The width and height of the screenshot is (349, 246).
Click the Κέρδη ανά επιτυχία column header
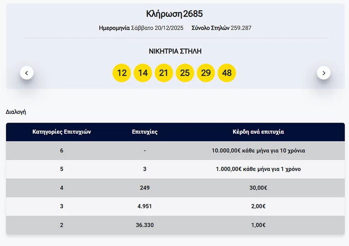[258, 132]
